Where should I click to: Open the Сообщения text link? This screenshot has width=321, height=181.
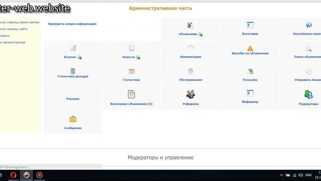pos(73,128)
